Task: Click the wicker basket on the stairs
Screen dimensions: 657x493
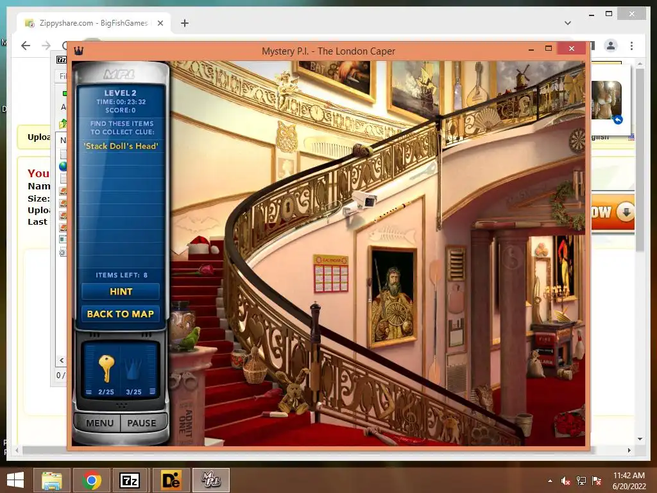Action: [255, 367]
